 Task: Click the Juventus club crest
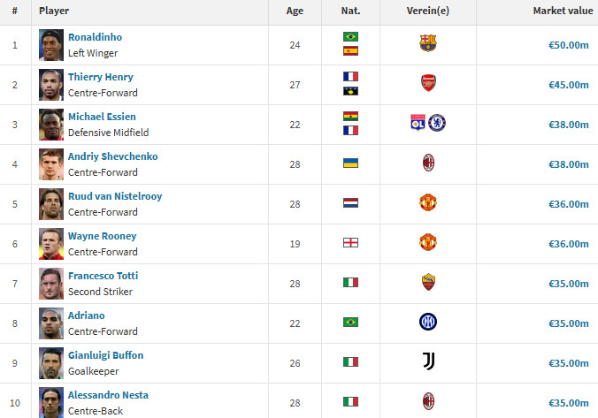(x=428, y=361)
